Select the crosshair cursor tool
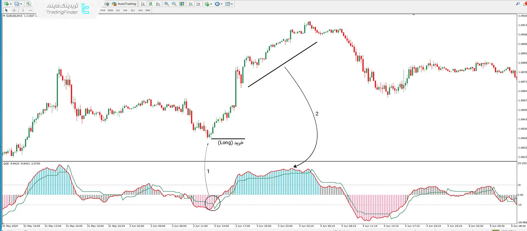This screenshot has width=527, height=231. [x=14, y=11]
